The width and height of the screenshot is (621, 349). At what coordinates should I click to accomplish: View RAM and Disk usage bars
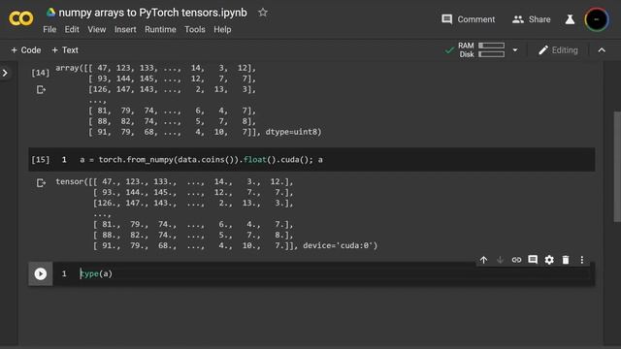[481, 49]
